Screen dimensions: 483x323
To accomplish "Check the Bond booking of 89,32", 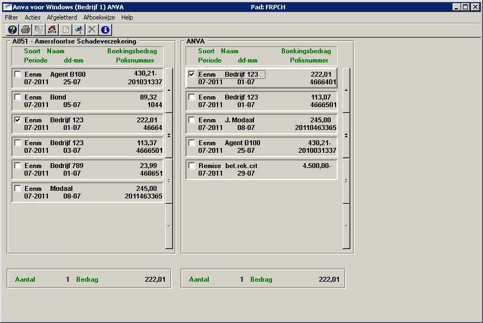I will (17, 97).
